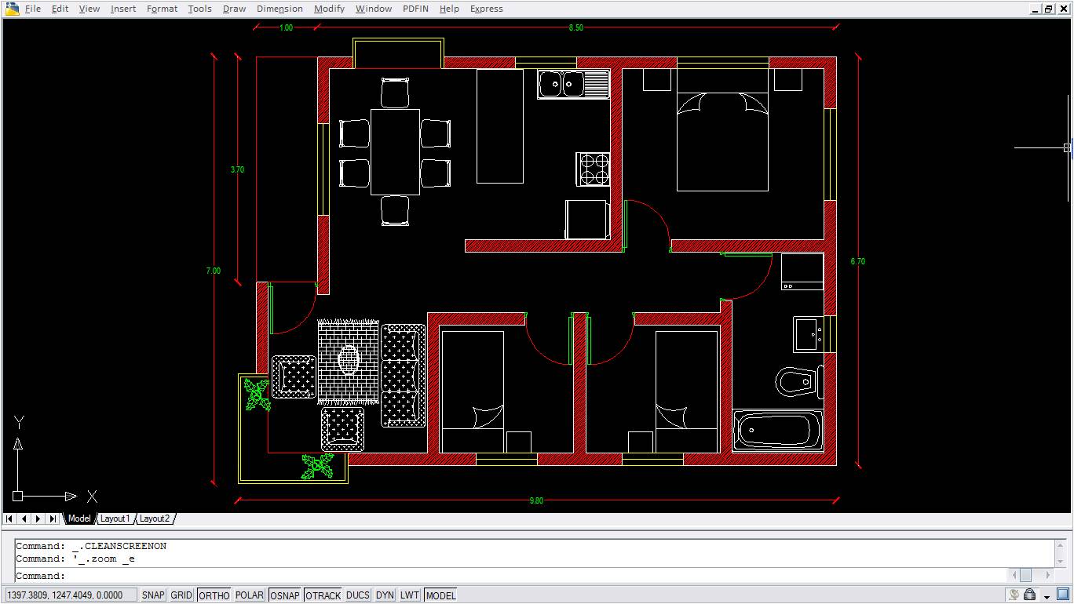Open the Dimension menu
Screen dimensions: 1074x604
pos(279,9)
